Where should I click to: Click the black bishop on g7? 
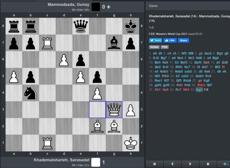(x=114, y=43)
